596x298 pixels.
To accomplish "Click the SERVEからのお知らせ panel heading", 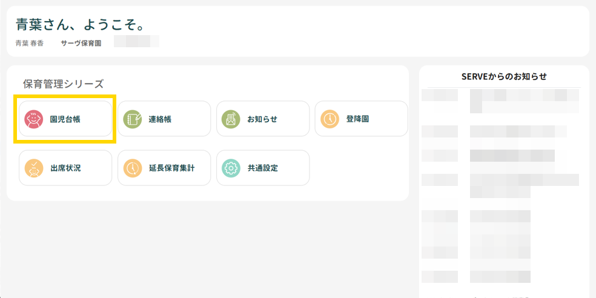I will point(504,76).
